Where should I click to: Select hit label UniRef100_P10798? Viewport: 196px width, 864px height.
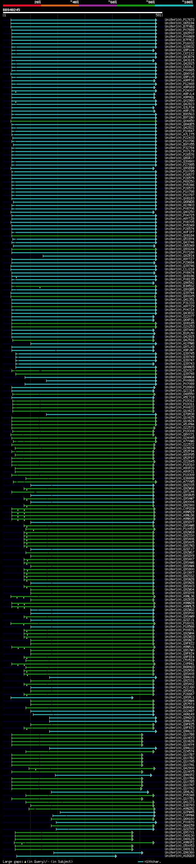(x=179, y=192)
